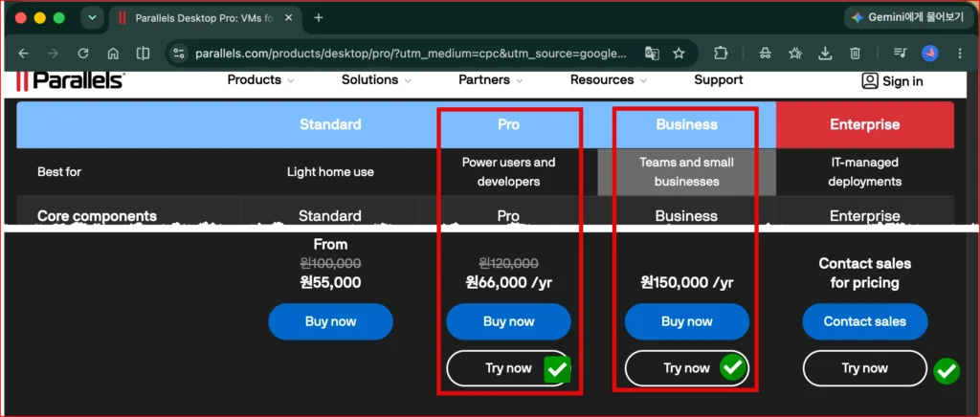
Task: Click Buy now under 원150,000 /yr
Action: coord(687,321)
